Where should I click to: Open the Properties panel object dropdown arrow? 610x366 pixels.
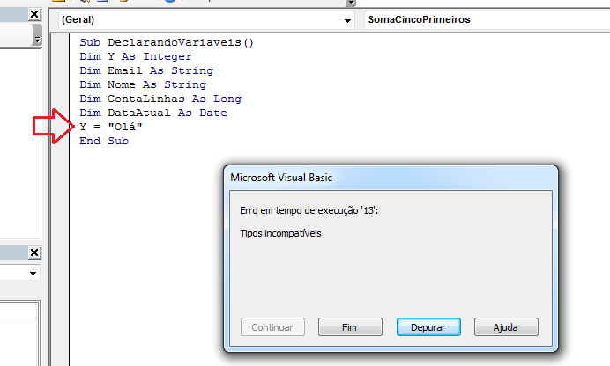coord(34,274)
